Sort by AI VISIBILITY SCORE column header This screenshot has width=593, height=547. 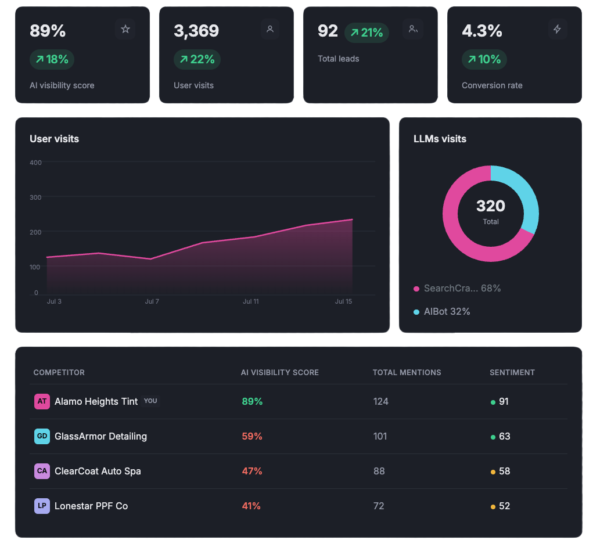tap(280, 372)
